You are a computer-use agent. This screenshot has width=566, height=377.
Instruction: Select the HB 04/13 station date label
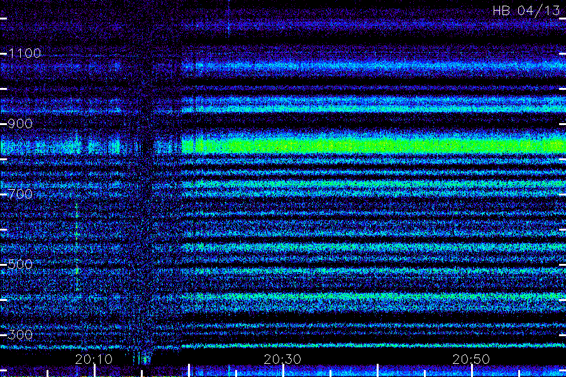526,11
